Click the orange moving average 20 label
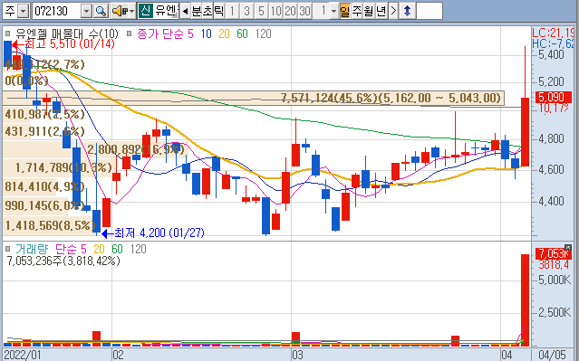The width and height of the screenshot is (579, 361). coord(224,33)
